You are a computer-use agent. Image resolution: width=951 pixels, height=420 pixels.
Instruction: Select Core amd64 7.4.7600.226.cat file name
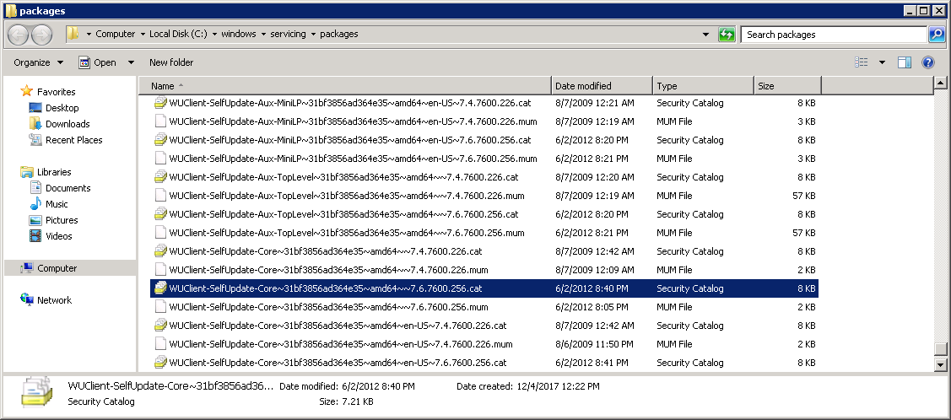point(326,251)
